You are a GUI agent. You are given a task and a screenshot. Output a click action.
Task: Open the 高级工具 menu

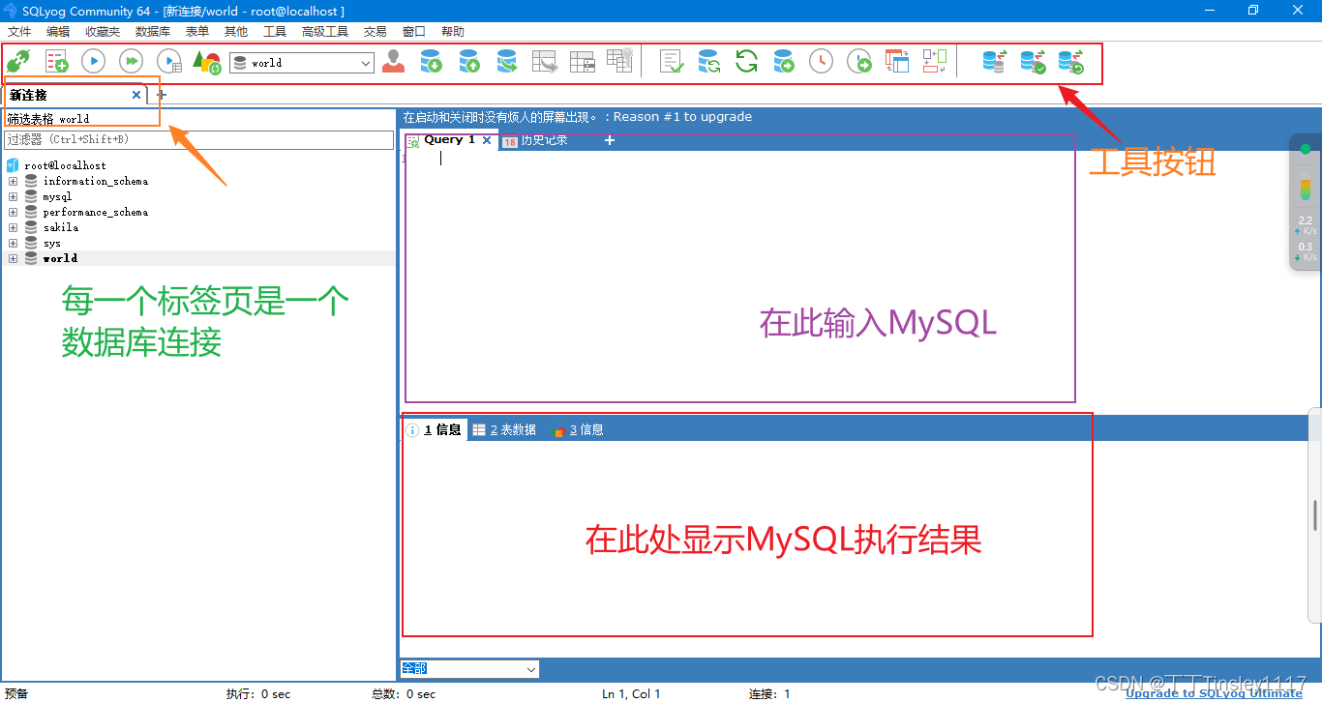pyautogui.click(x=325, y=32)
